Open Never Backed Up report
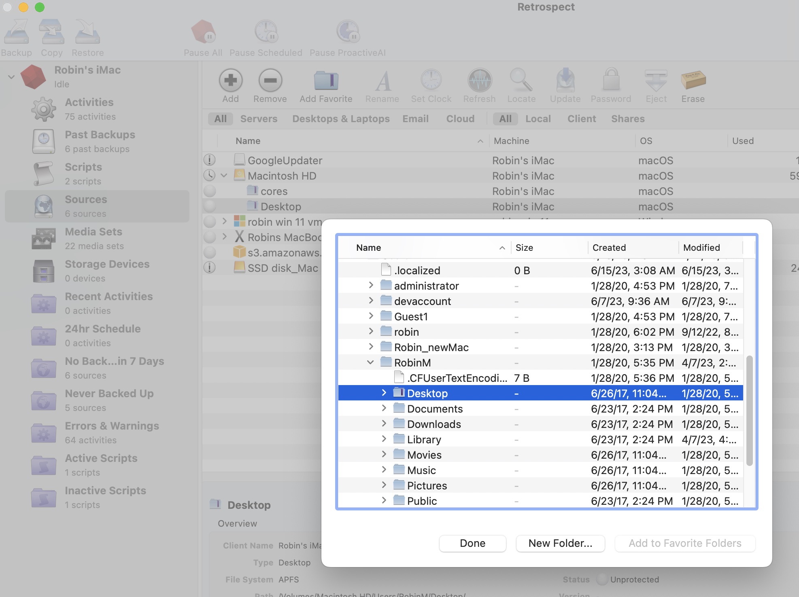The width and height of the screenshot is (799, 597). tap(97, 400)
